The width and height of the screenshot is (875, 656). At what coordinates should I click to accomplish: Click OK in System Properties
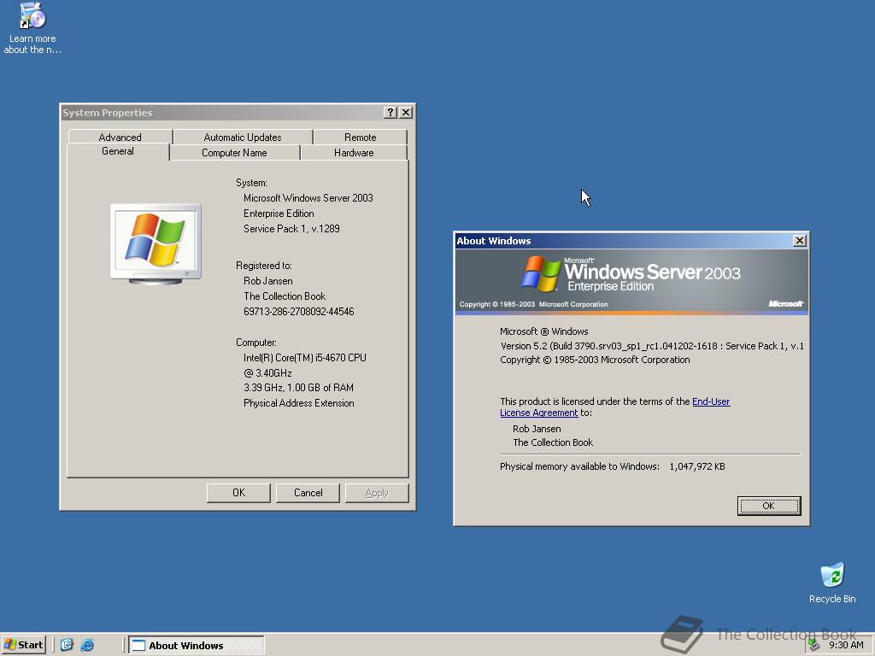pos(238,493)
